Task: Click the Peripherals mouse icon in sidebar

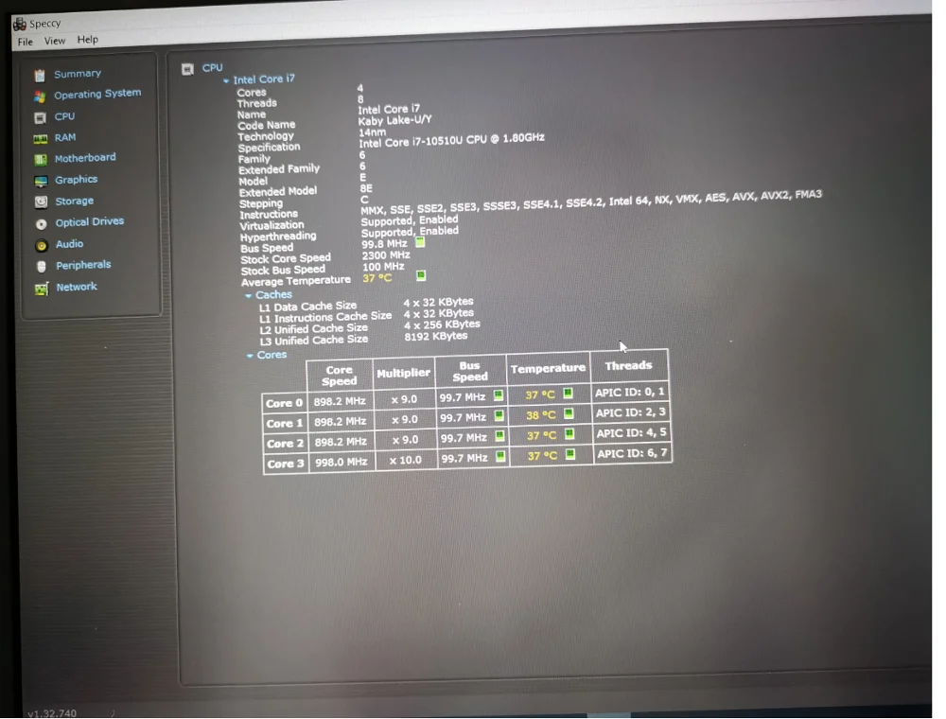Action: pyautogui.click(x=41, y=267)
